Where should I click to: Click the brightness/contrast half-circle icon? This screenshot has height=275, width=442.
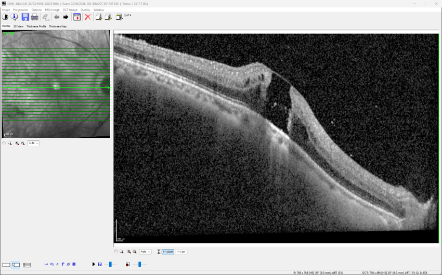5,17
